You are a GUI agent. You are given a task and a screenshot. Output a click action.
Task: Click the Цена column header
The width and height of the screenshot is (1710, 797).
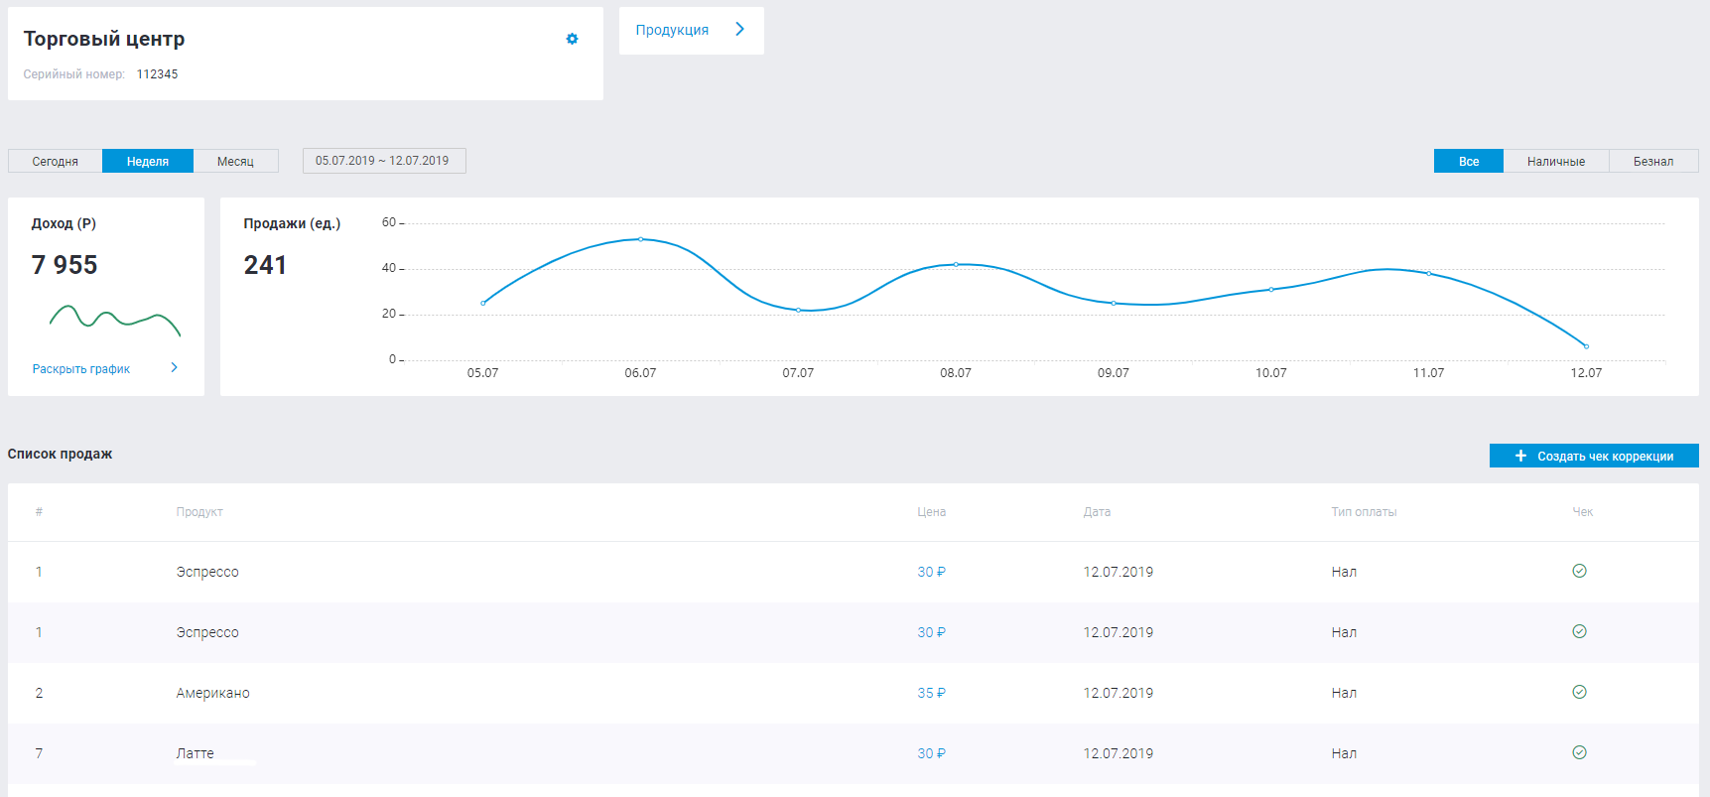pos(931,512)
